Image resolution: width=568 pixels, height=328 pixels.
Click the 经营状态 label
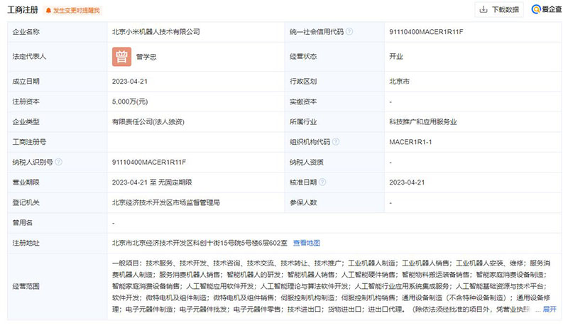pos(303,57)
